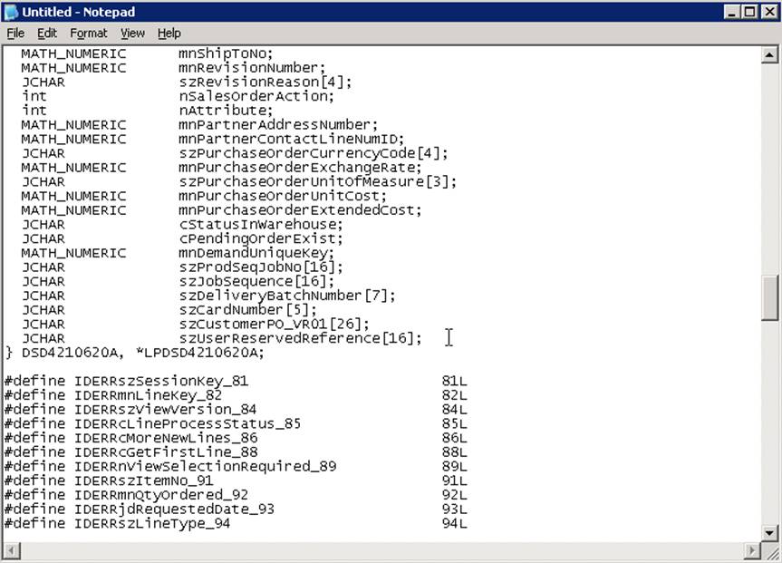The image size is (782, 563).
Task: Click the text szRevisionReason[4];
Action: pyautogui.click(x=265, y=82)
